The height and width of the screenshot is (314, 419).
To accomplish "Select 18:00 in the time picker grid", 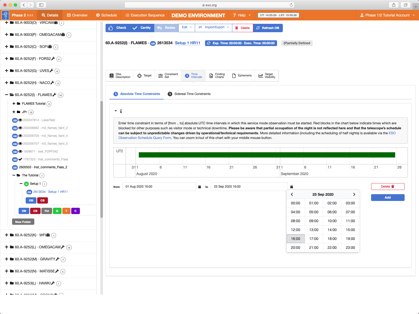I will tap(332, 239).
